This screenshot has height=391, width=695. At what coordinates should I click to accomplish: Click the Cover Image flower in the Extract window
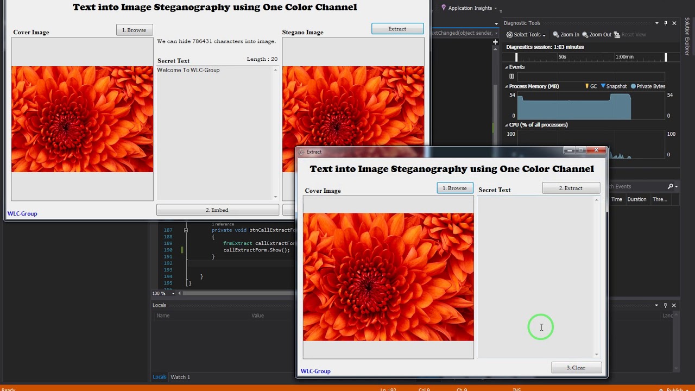[x=388, y=277]
